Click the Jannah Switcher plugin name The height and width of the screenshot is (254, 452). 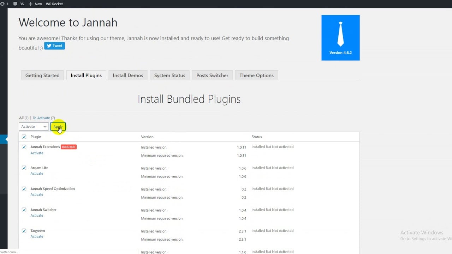click(43, 210)
